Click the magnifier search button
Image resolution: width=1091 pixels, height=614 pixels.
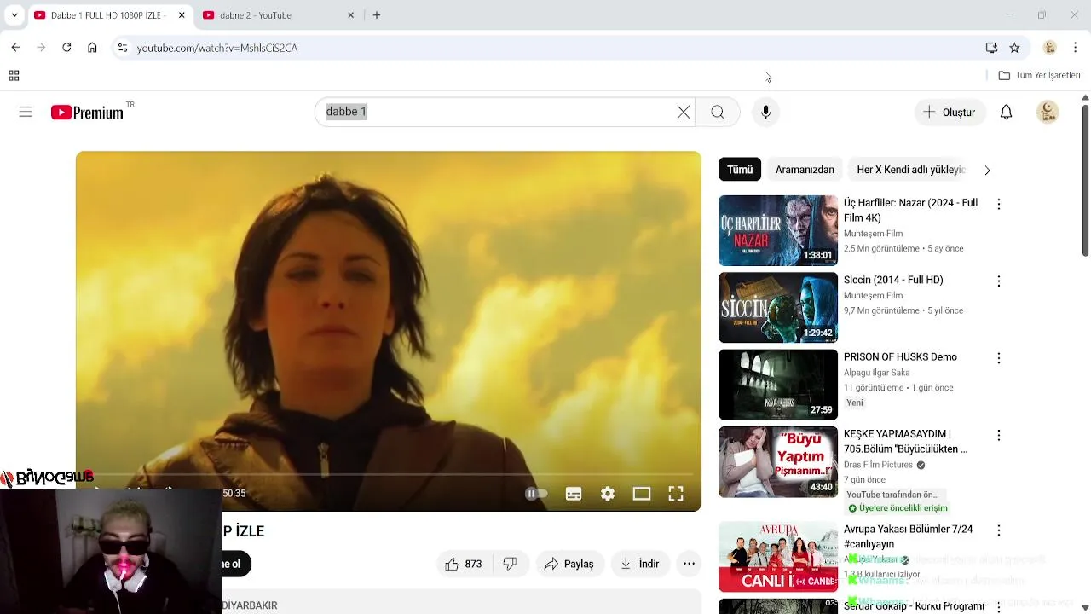pyautogui.click(x=718, y=112)
